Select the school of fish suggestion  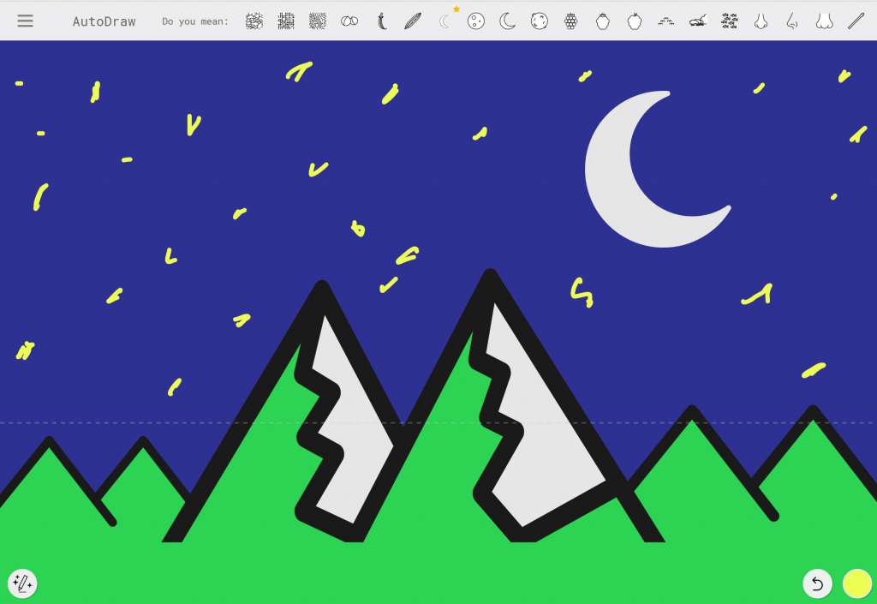[729, 21]
